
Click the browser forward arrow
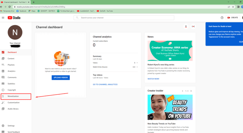[5, 7]
